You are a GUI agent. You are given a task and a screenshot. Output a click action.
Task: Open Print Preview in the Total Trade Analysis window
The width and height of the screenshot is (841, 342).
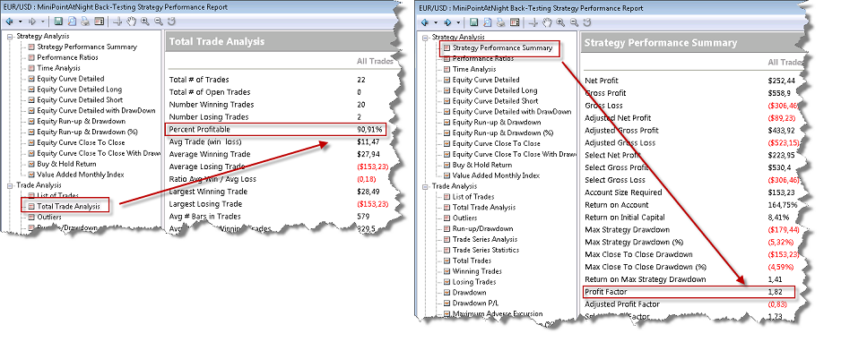tap(72, 21)
